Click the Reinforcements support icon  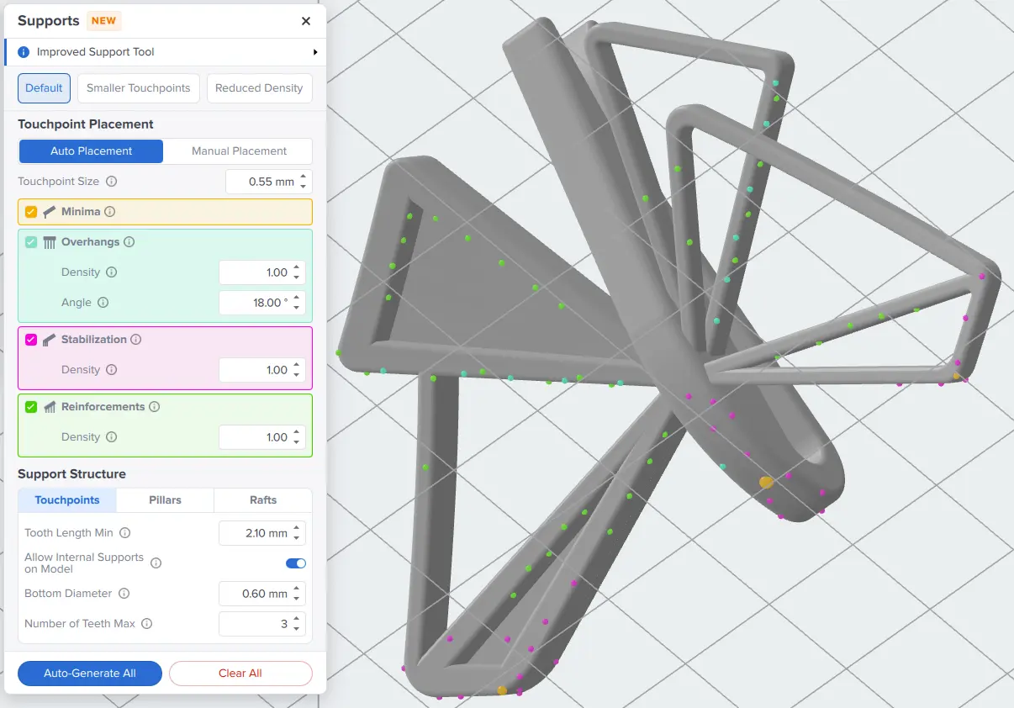pyautogui.click(x=50, y=407)
